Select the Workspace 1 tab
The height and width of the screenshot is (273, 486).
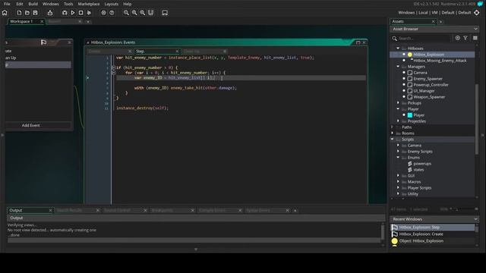tap(27, 21)
